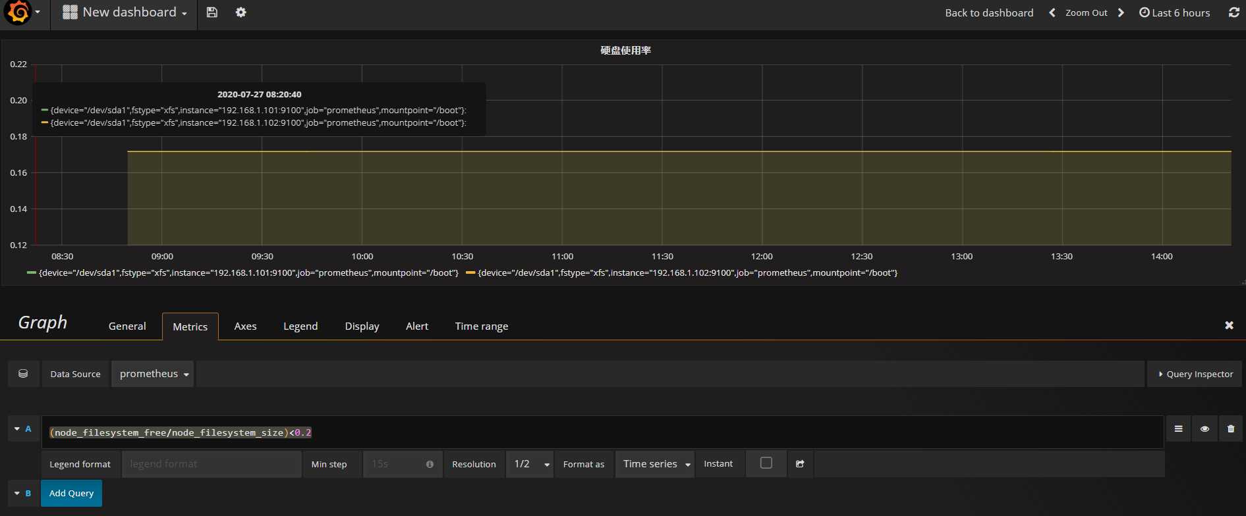Click the link-to-Prometheus share icon
The width and height of the screenshot is (1246, 516).
tap(800, 464)
